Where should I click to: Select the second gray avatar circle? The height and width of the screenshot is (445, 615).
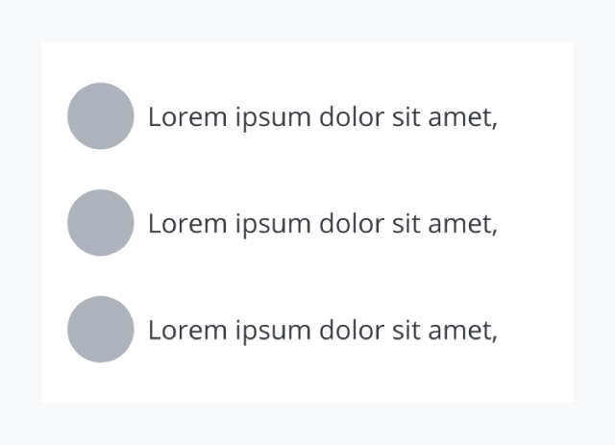click(100, 223)
